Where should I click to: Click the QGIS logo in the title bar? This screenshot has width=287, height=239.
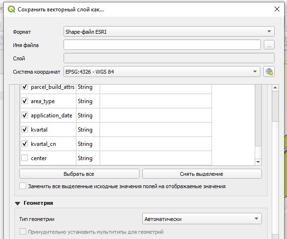(11, 9)
